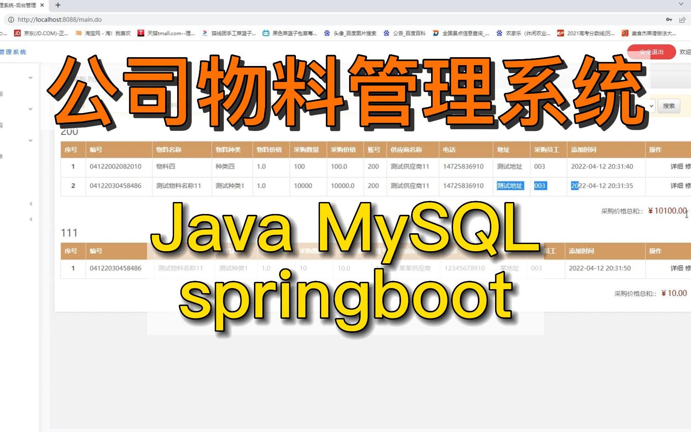
Task: Click the site info icon in address bar
Action: point(11,20)
